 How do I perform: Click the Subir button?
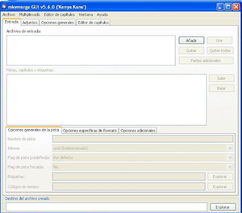click(222, 78)
